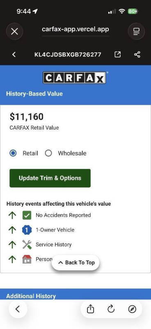151x329 pixels.
Task: Tap the bottom browser back arrow
Action: 18,309
